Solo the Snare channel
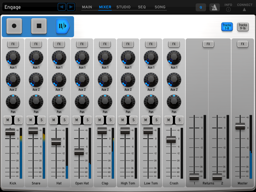The width and height of the screenshot is (256, 192). pos(41,120)
